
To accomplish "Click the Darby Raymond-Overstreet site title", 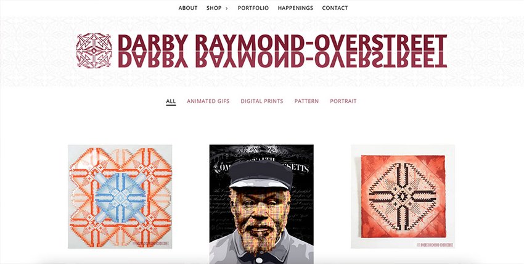I will (x=282, y=43).
